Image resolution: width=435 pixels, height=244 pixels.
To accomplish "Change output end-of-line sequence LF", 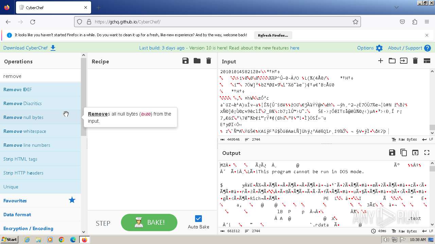I will coord(428,231).
